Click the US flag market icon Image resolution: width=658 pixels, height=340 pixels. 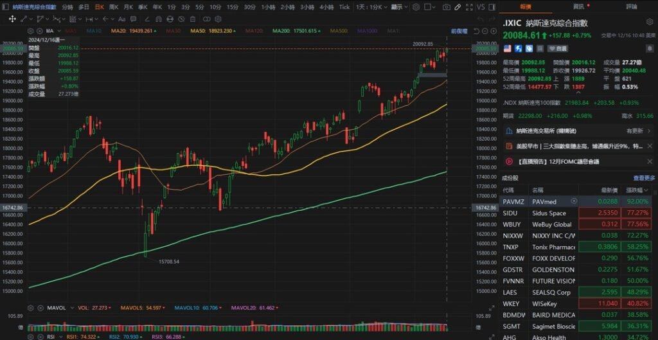click(508, 49)
